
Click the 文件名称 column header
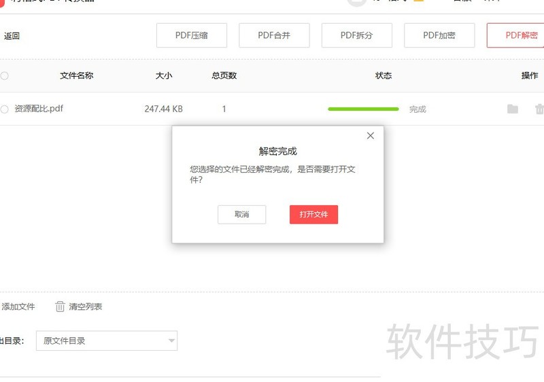77,75
